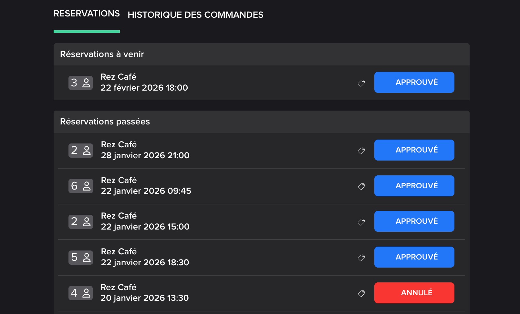Image resolution: width=520 pixels, height=314 pixels.
Task: Click Approuvé status for 22 janvier 09:45
Action: [414, 186]
